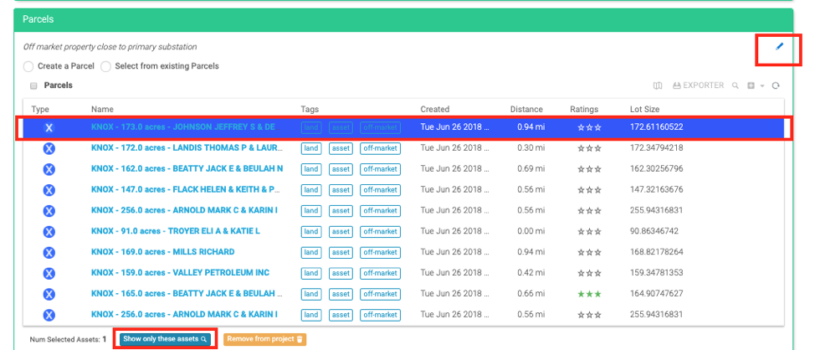Select the Create a Parcel radio button

click(29, 66)
